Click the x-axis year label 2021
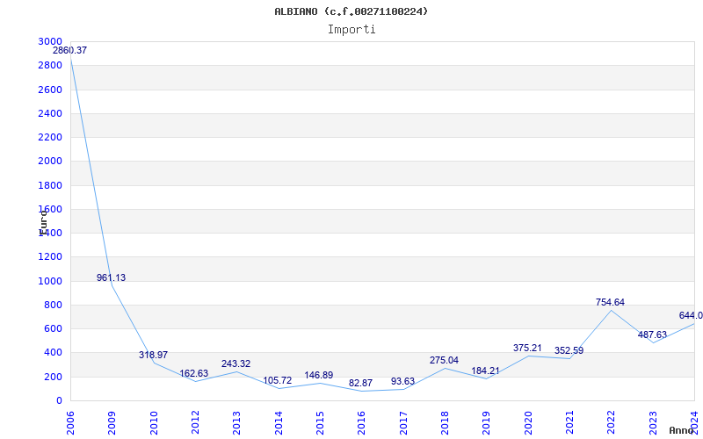The image size is (703, 439). point(569,422)
